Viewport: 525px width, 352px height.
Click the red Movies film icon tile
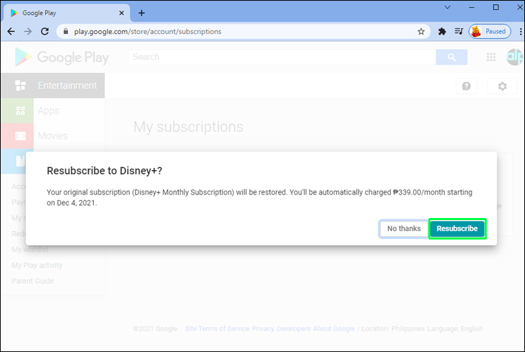pyautogui.click(x=17, y=135)
